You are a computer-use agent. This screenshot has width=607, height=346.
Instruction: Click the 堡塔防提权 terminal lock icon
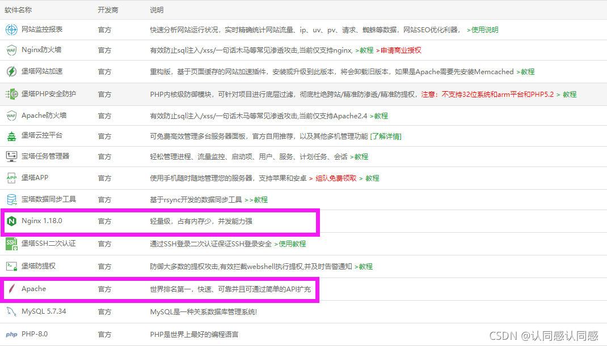(11, 266)
